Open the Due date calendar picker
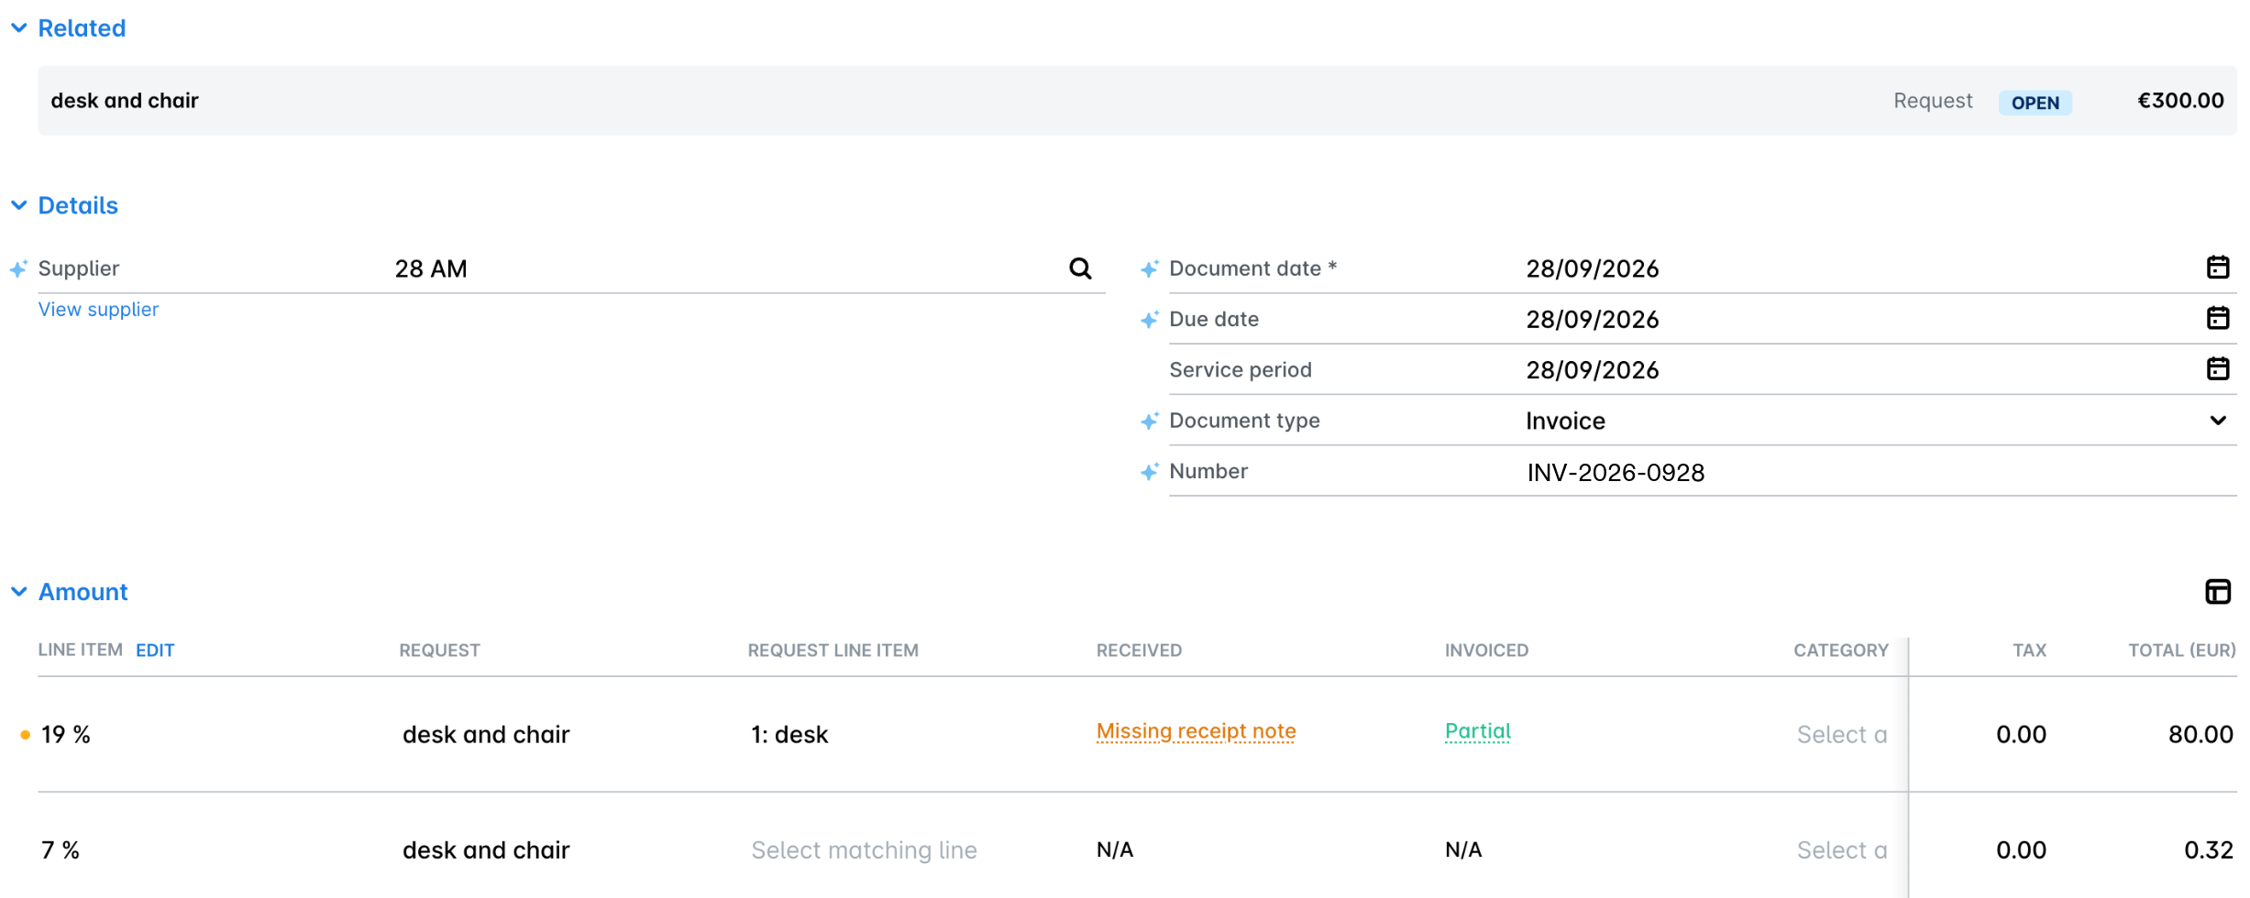2250x898 pixels. tap(2217, 318)
